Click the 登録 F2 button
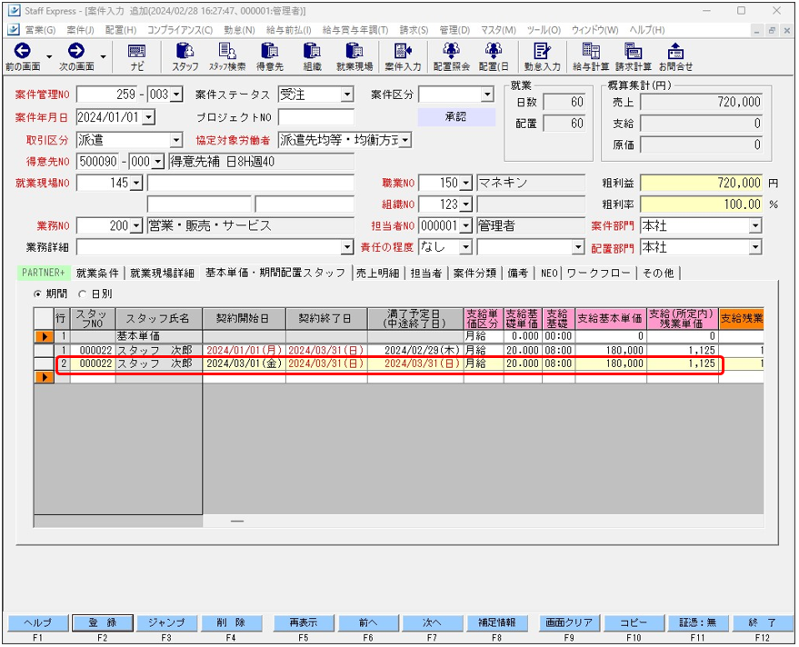Image resolution: width=799 pixels, height=647 pixels. pos(103,622)
